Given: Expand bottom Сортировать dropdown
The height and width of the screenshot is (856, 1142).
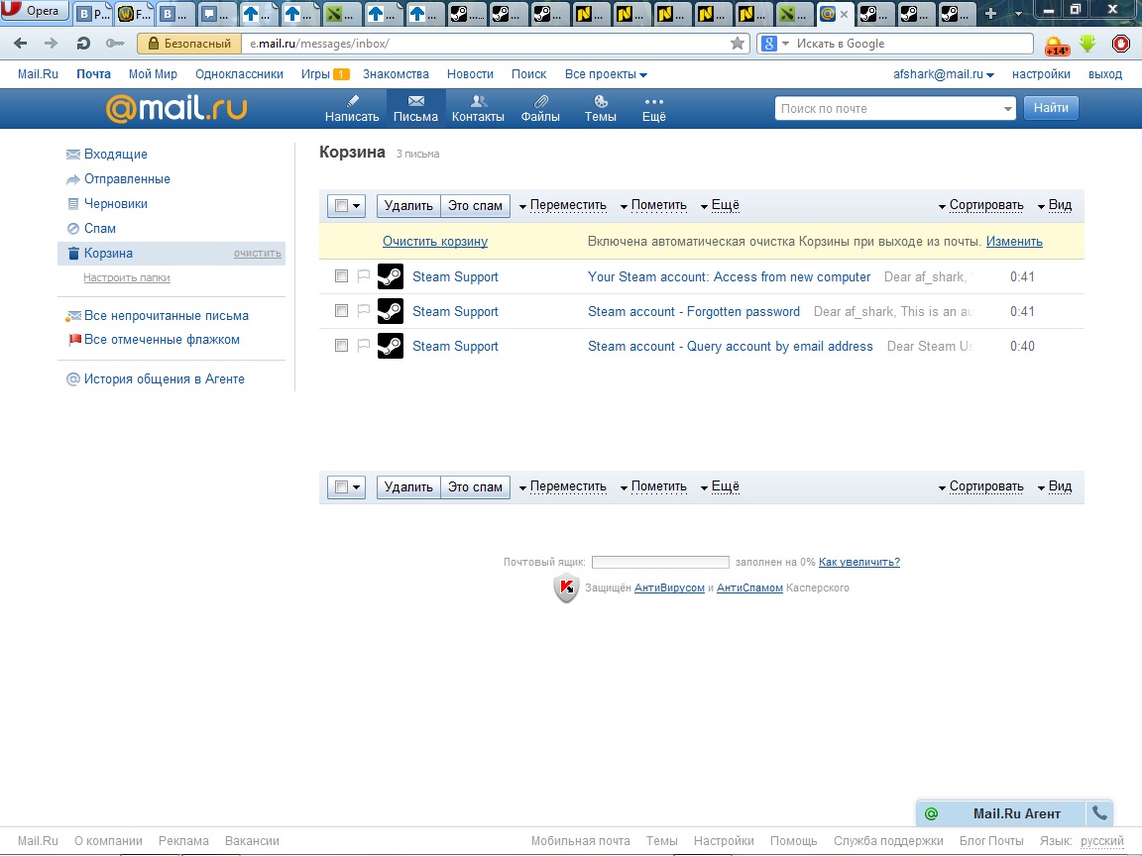Looking at the screenshot, I should click(x=981, y=486).
